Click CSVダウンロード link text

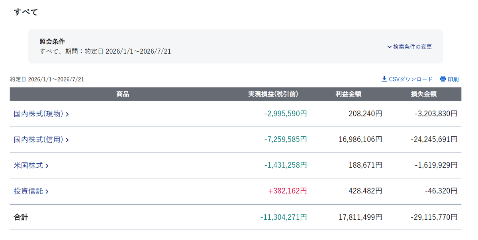(x=411, y=79)
